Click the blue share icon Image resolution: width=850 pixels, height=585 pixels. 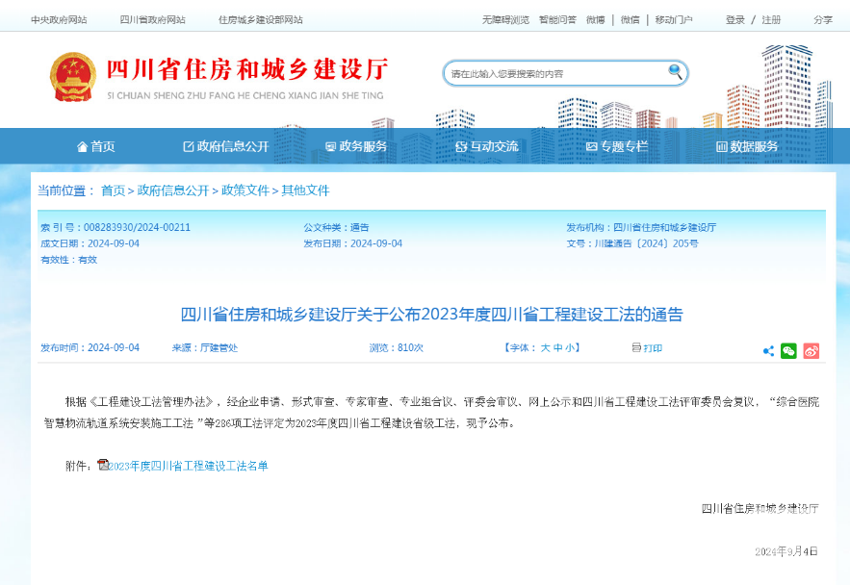coord(767,350)
